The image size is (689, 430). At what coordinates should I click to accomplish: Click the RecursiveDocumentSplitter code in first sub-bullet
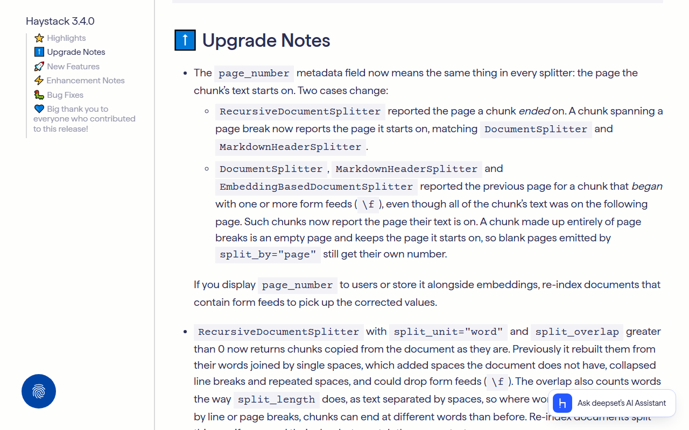(x=300, y=111)
